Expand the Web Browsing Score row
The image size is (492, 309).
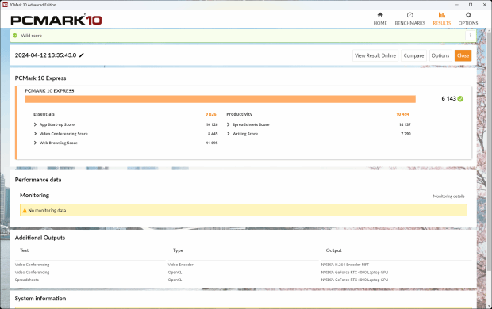point(35,143)
